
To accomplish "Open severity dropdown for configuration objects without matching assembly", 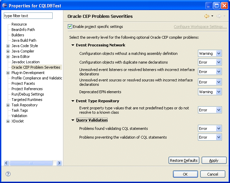I will pyautogui.click(x=210, y=53).
